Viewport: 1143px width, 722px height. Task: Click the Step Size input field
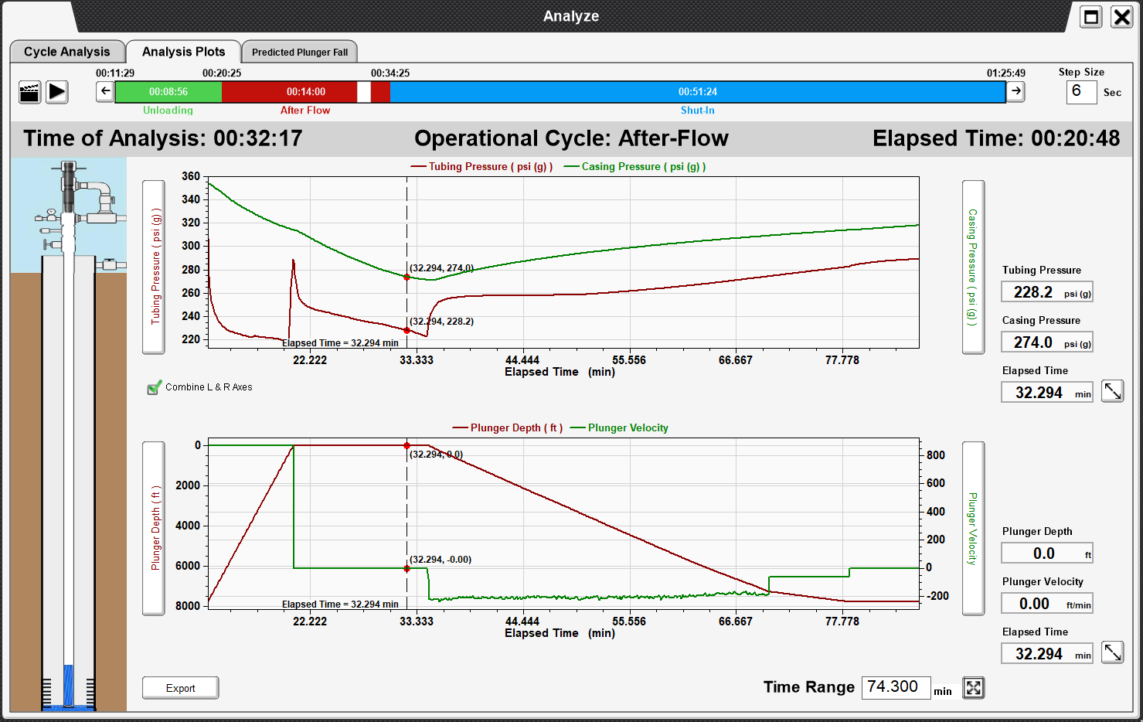[x=1080, y=92]
